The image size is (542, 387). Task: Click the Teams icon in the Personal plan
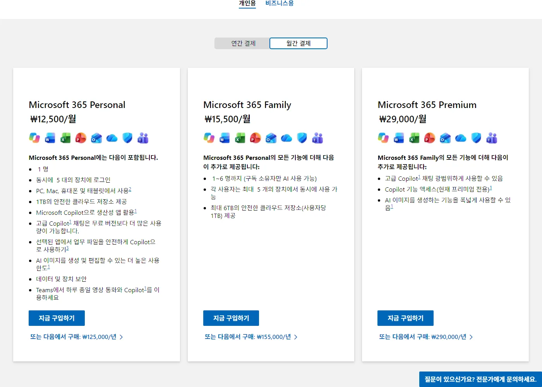(143, 138)
